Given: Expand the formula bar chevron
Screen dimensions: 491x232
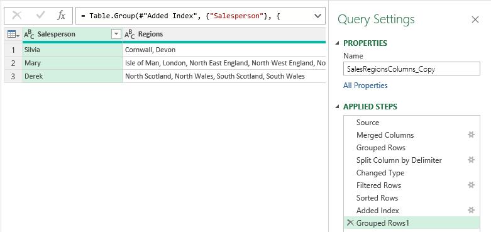Looking at the screenshot, I should 317,16.
